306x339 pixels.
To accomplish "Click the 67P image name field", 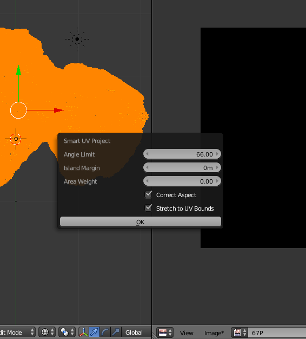I will (x=277, y=333).
